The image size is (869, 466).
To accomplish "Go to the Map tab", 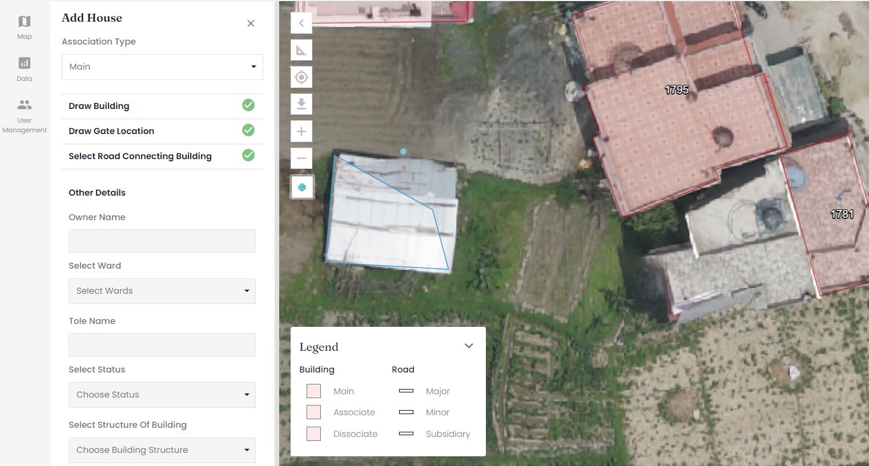I will 24,27.
